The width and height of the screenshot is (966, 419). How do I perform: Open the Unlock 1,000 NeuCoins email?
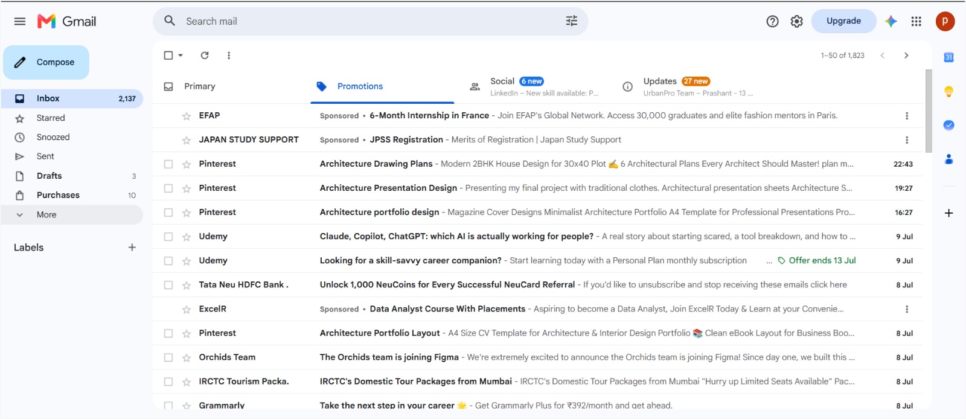click(x=537, y=285)
